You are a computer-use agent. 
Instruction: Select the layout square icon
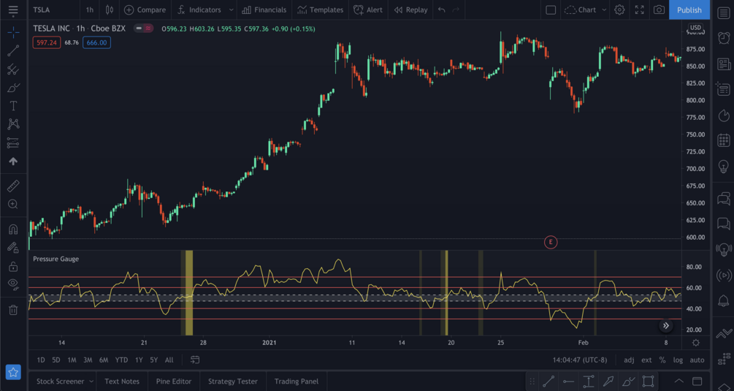click(551, 10)
